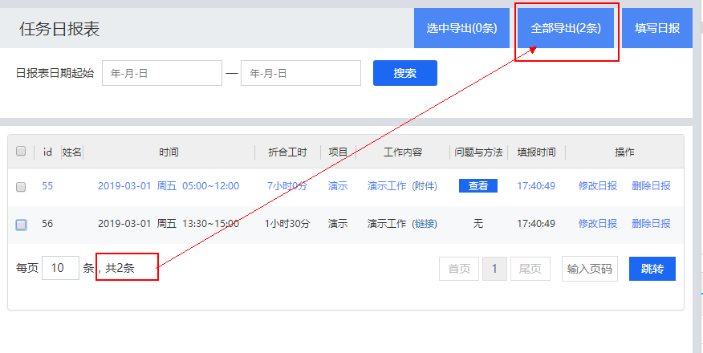The width and height of the screenshot is (703, 353).
Task: Click the blue 跳转 jump button
Action: [x=652, y=269]
